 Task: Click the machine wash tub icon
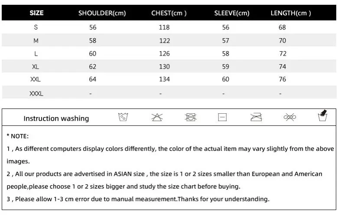click(124, 117)
